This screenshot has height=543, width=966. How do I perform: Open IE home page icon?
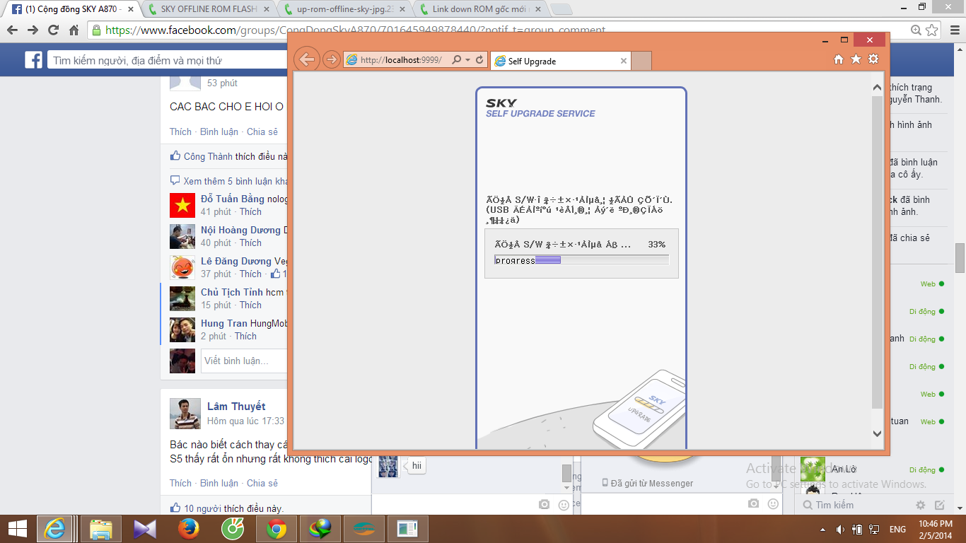tap(839, 60)
